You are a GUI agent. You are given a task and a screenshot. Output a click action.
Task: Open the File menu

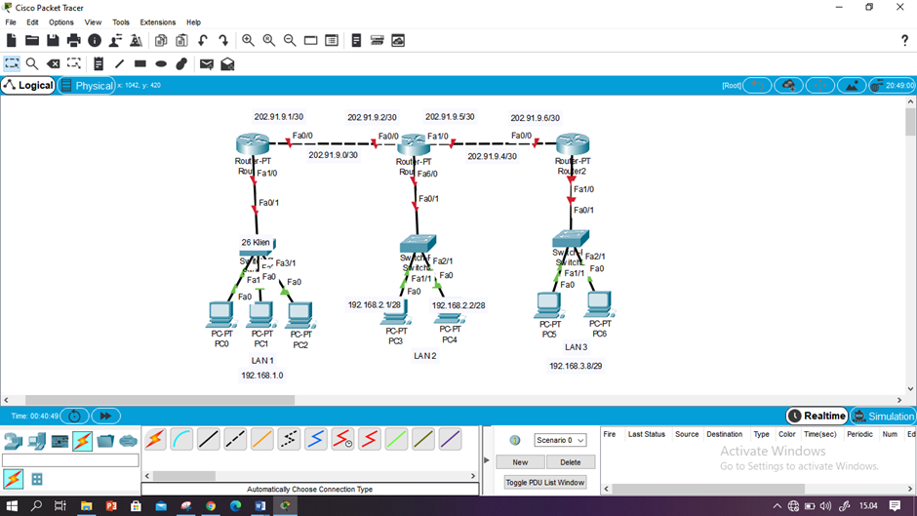pos(11,22)
